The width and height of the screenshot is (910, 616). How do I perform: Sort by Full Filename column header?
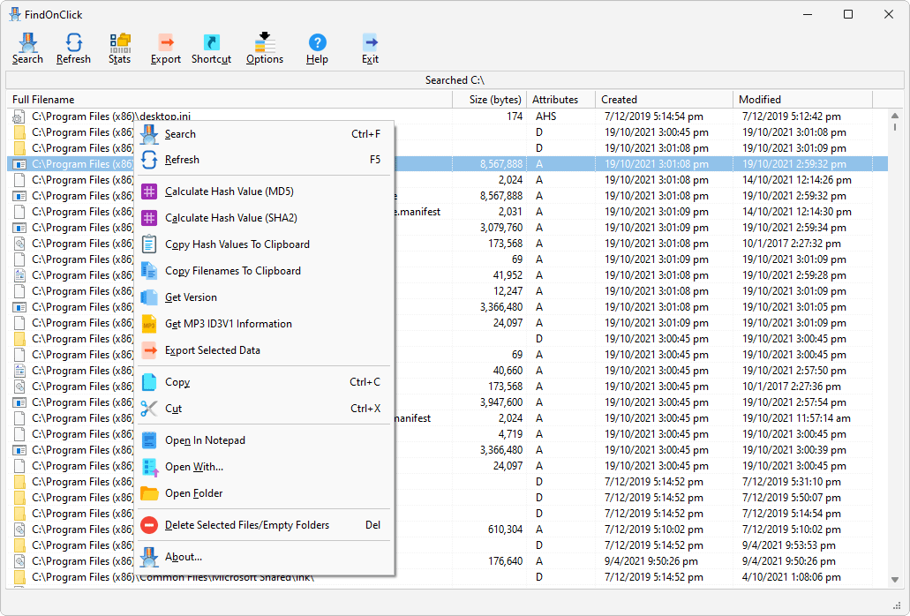pos(229,99)
